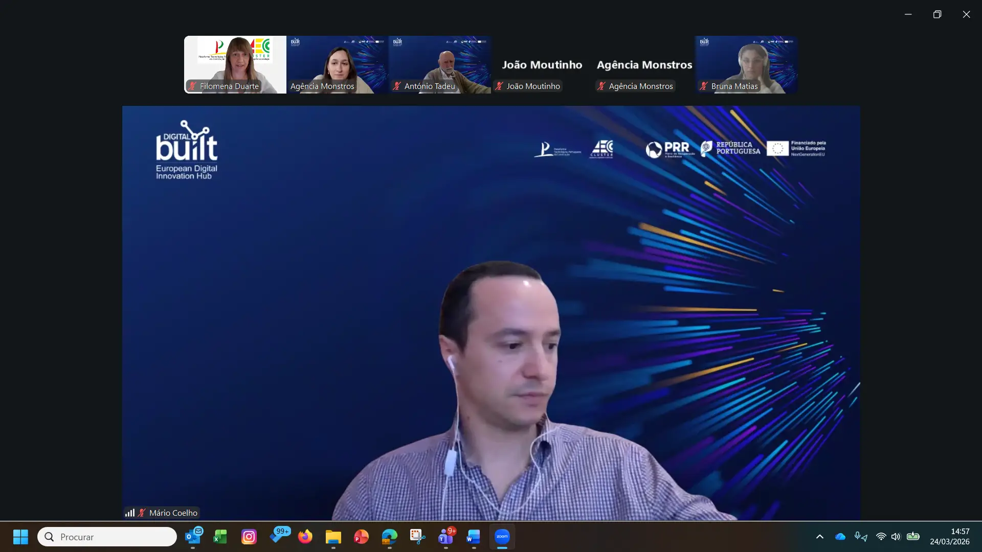982x552 pixels.
Task: Open the clock and date panel
Action: [949, 537]
